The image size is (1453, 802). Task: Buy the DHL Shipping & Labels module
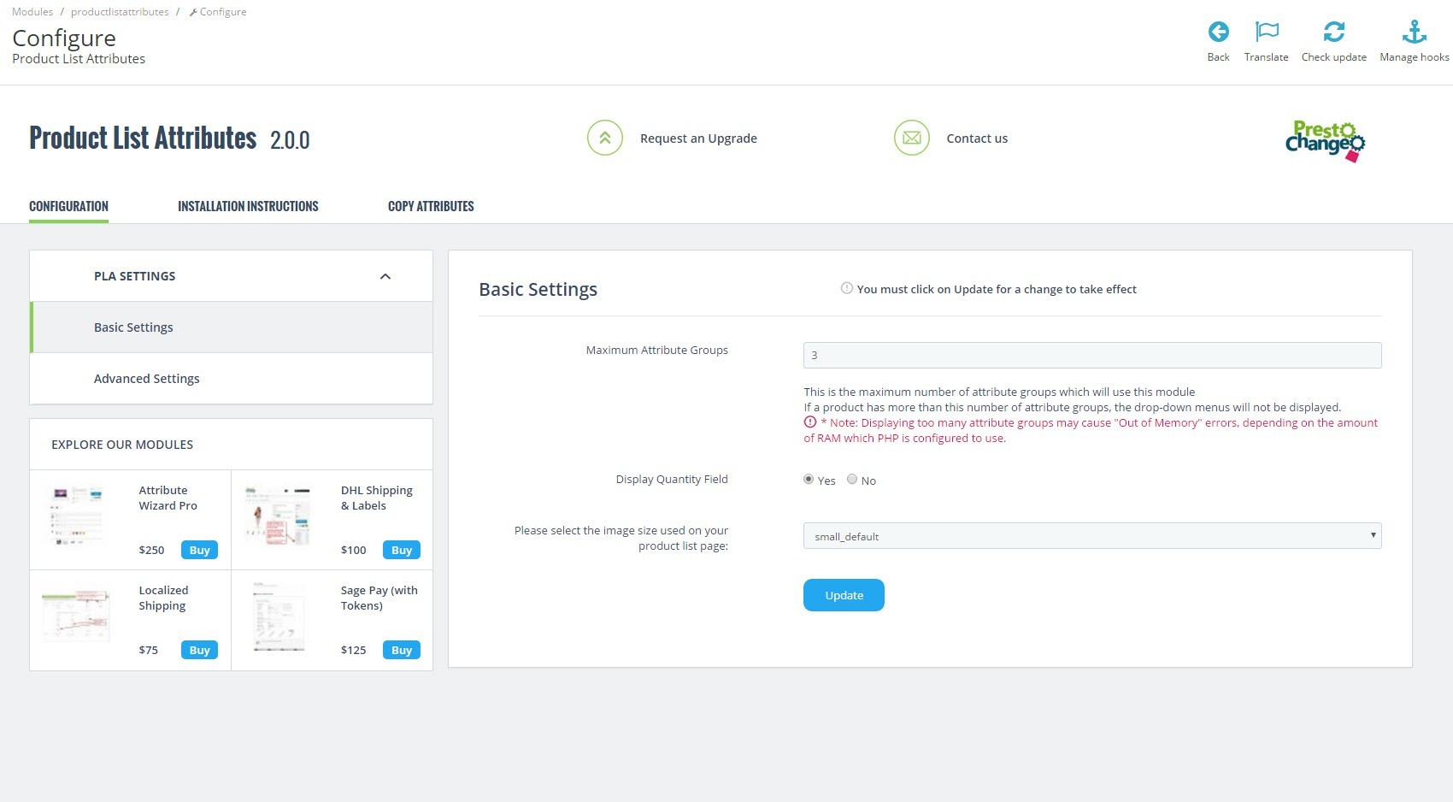tap(401, 550)
